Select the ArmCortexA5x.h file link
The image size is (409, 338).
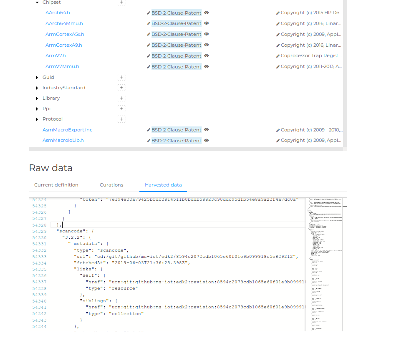pyautogui.click(x=65, y=34)
